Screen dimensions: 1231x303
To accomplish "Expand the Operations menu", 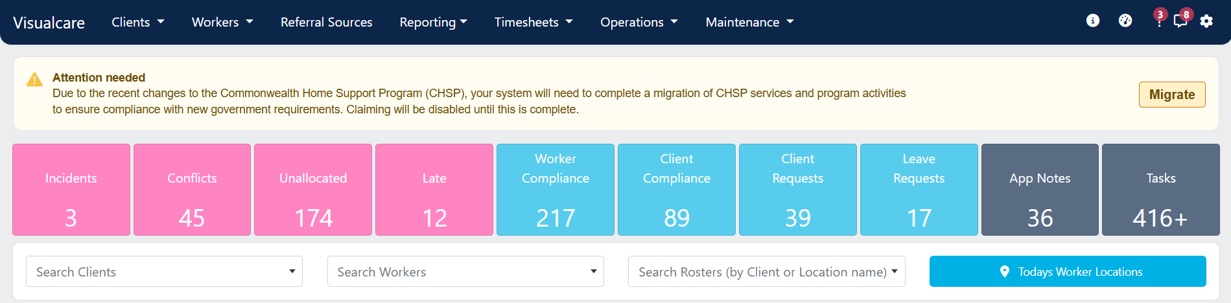I will point(639,22).
